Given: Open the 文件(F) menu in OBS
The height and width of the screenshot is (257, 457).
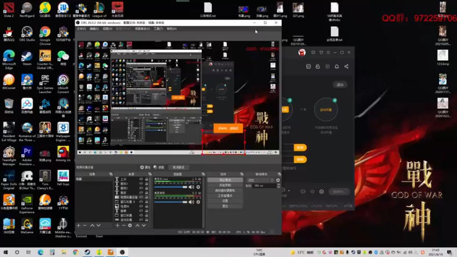Looking at the screenshot, I should point(81,29).
